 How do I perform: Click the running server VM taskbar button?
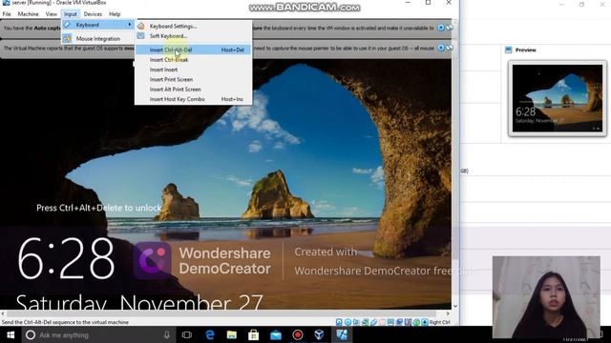click(342, 334)
